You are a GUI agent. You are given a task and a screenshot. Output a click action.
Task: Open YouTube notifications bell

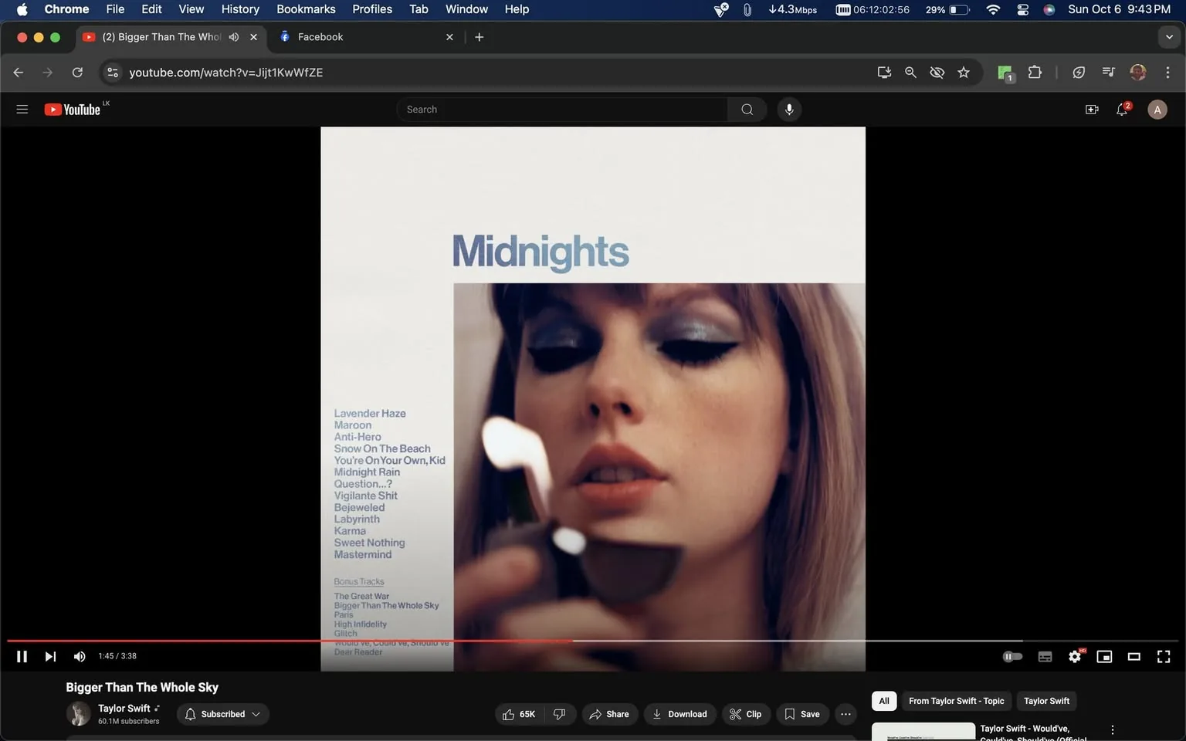point(1121,109)
